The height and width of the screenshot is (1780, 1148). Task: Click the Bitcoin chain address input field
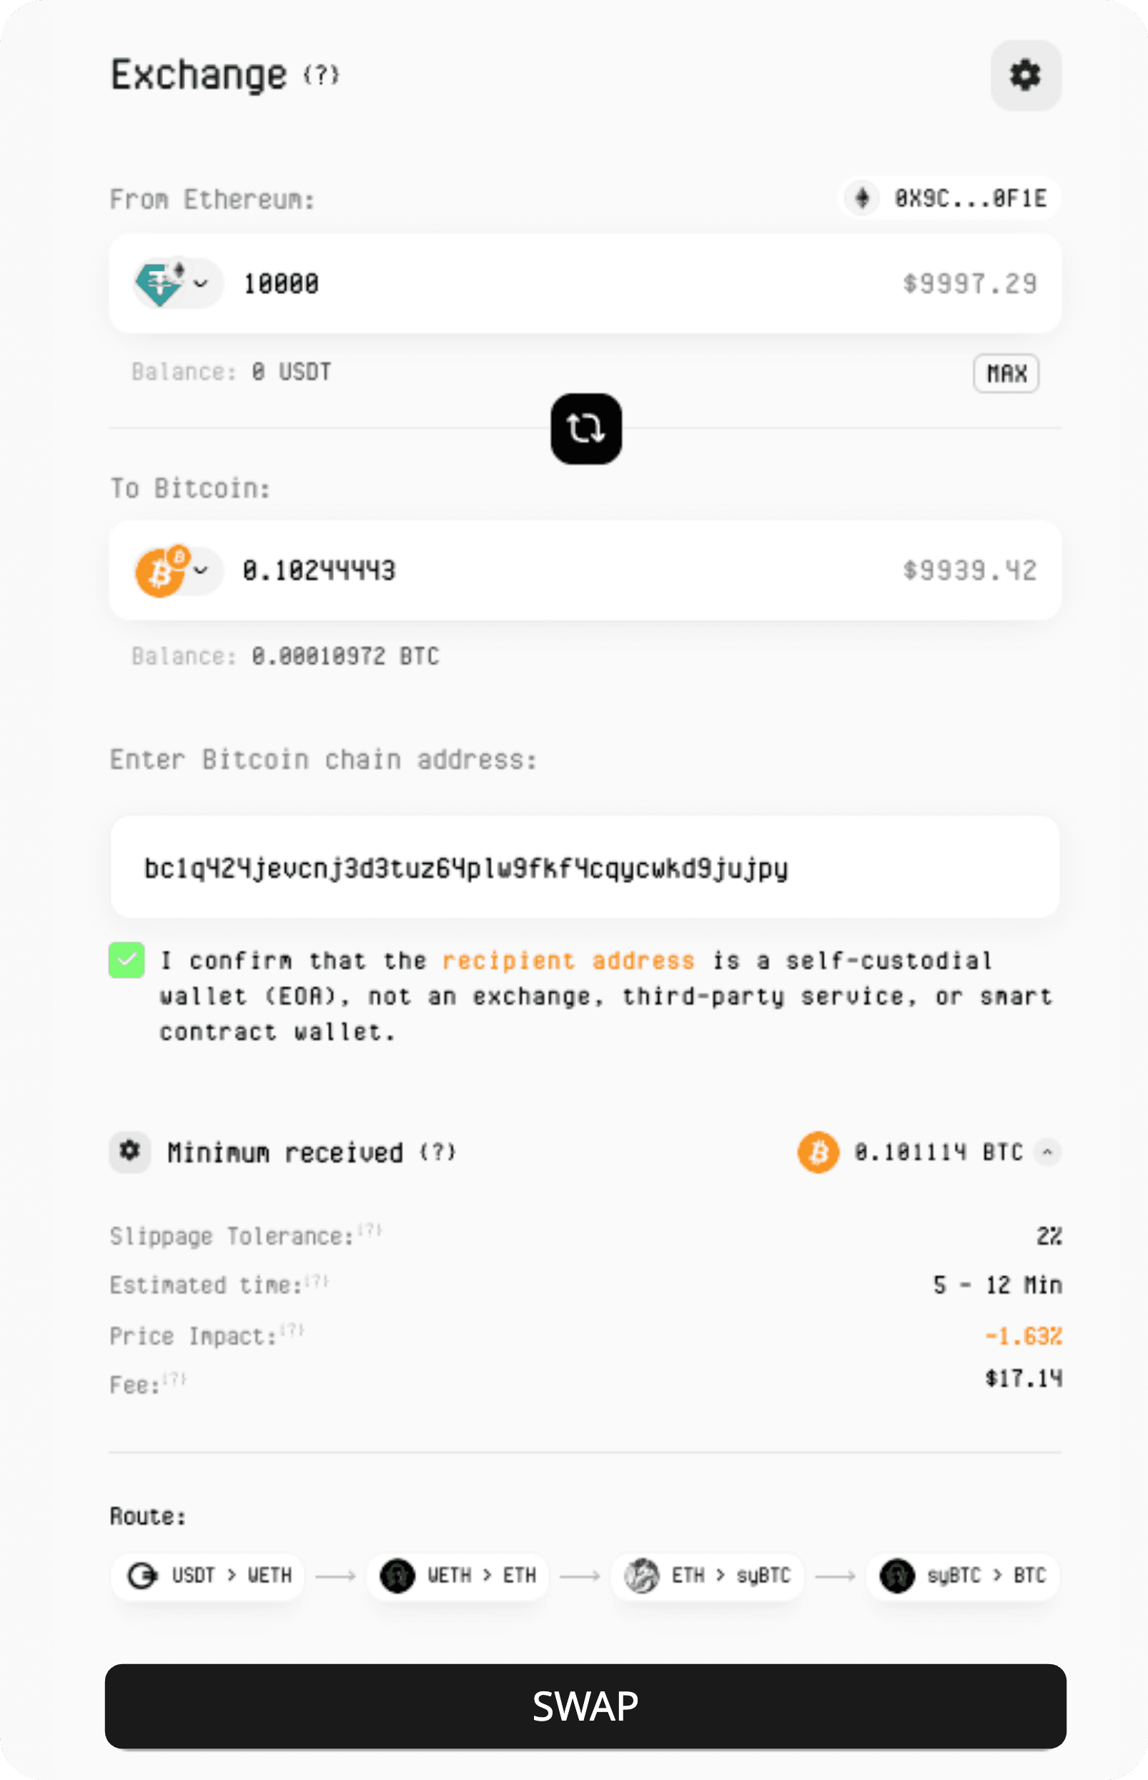(585, 867)
